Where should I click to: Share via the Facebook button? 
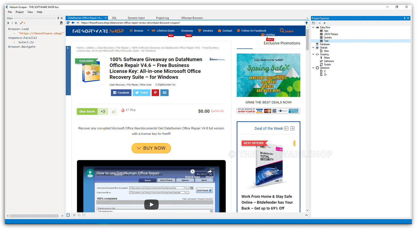coord(121,92)
